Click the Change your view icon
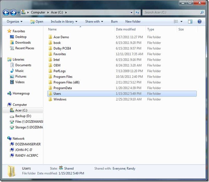209x182 pixels. coord(176,22)
